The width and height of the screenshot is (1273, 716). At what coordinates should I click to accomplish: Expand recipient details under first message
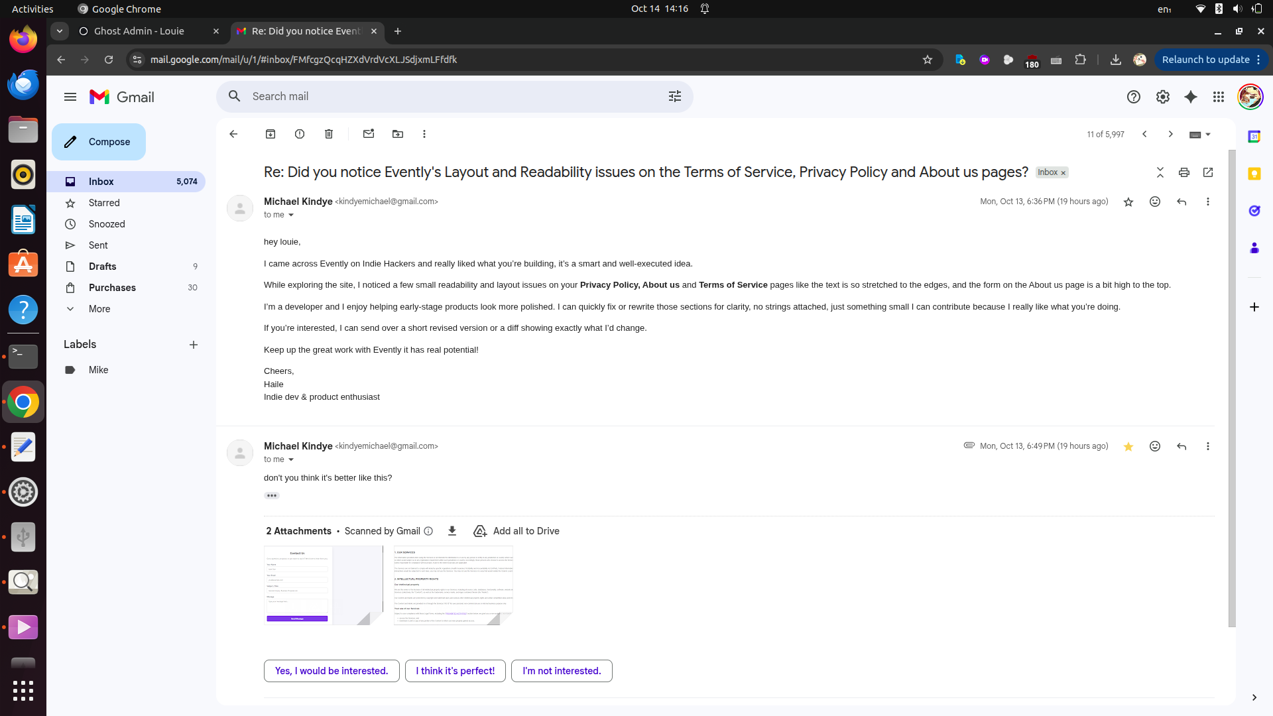pos(290,215)
